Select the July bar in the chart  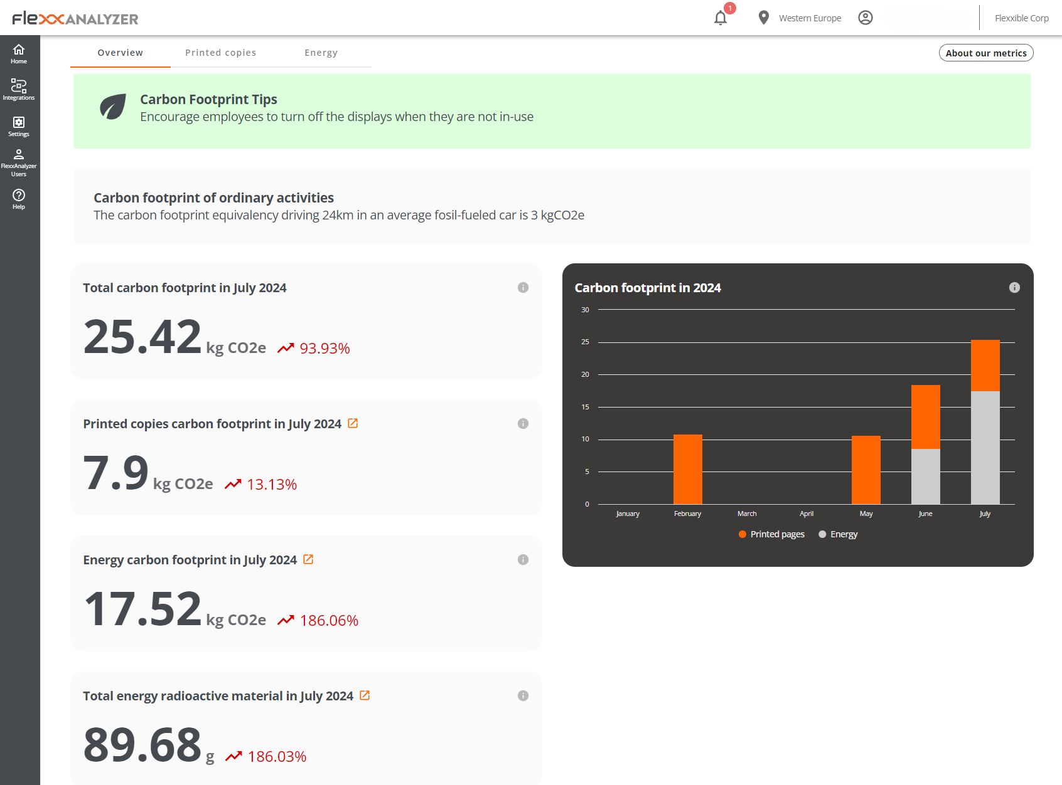coord(985,420)
